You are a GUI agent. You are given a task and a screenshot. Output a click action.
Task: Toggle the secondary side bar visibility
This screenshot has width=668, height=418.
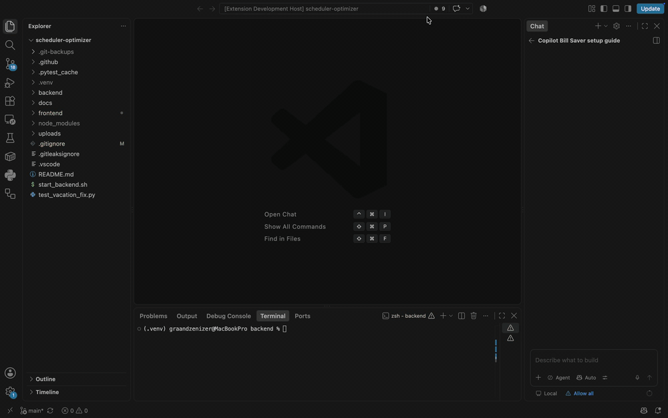click(628, 9)
